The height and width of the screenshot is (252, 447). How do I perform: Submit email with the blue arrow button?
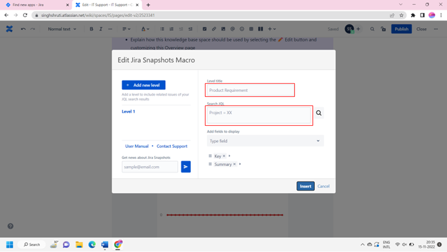(185, 167)
